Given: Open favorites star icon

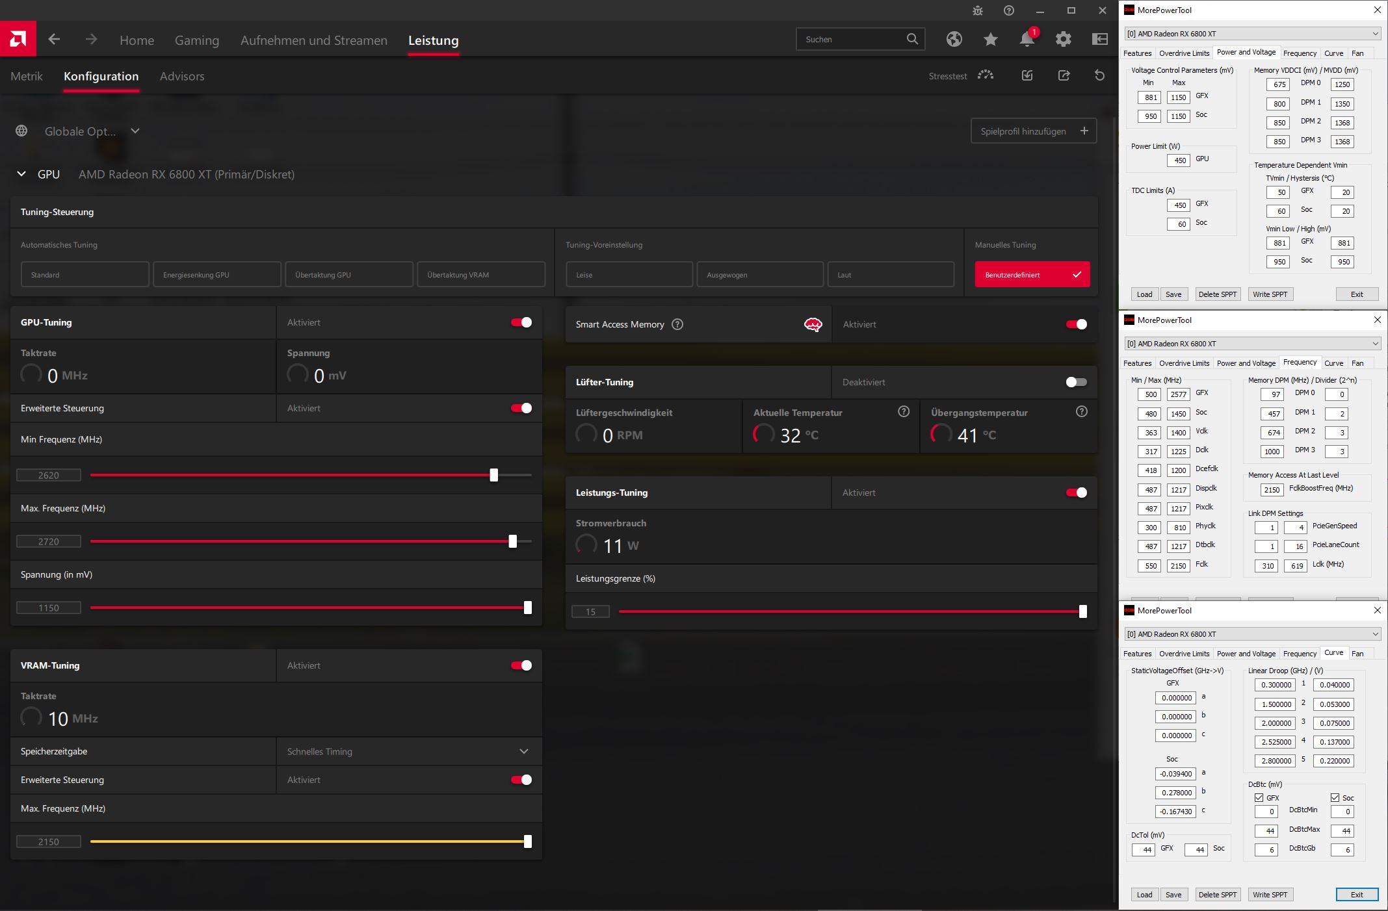Looking at the screenshot, I should [990, 39].
